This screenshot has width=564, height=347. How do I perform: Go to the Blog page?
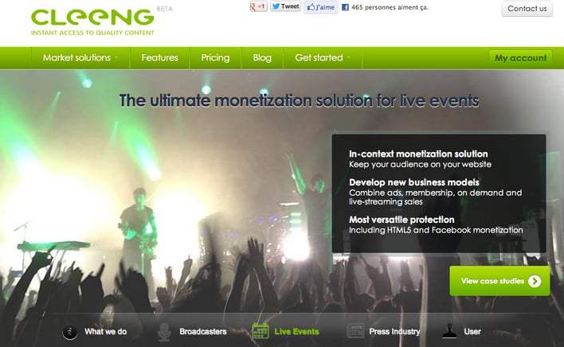(262, 58)
